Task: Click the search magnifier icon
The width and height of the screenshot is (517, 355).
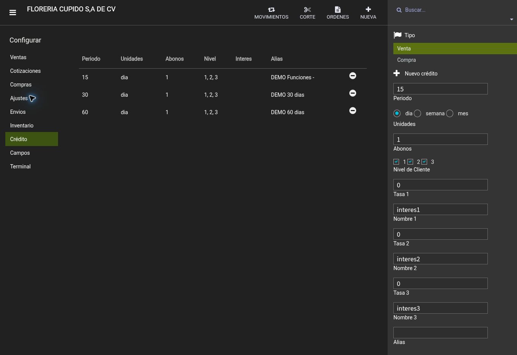Action: point(399,10)
